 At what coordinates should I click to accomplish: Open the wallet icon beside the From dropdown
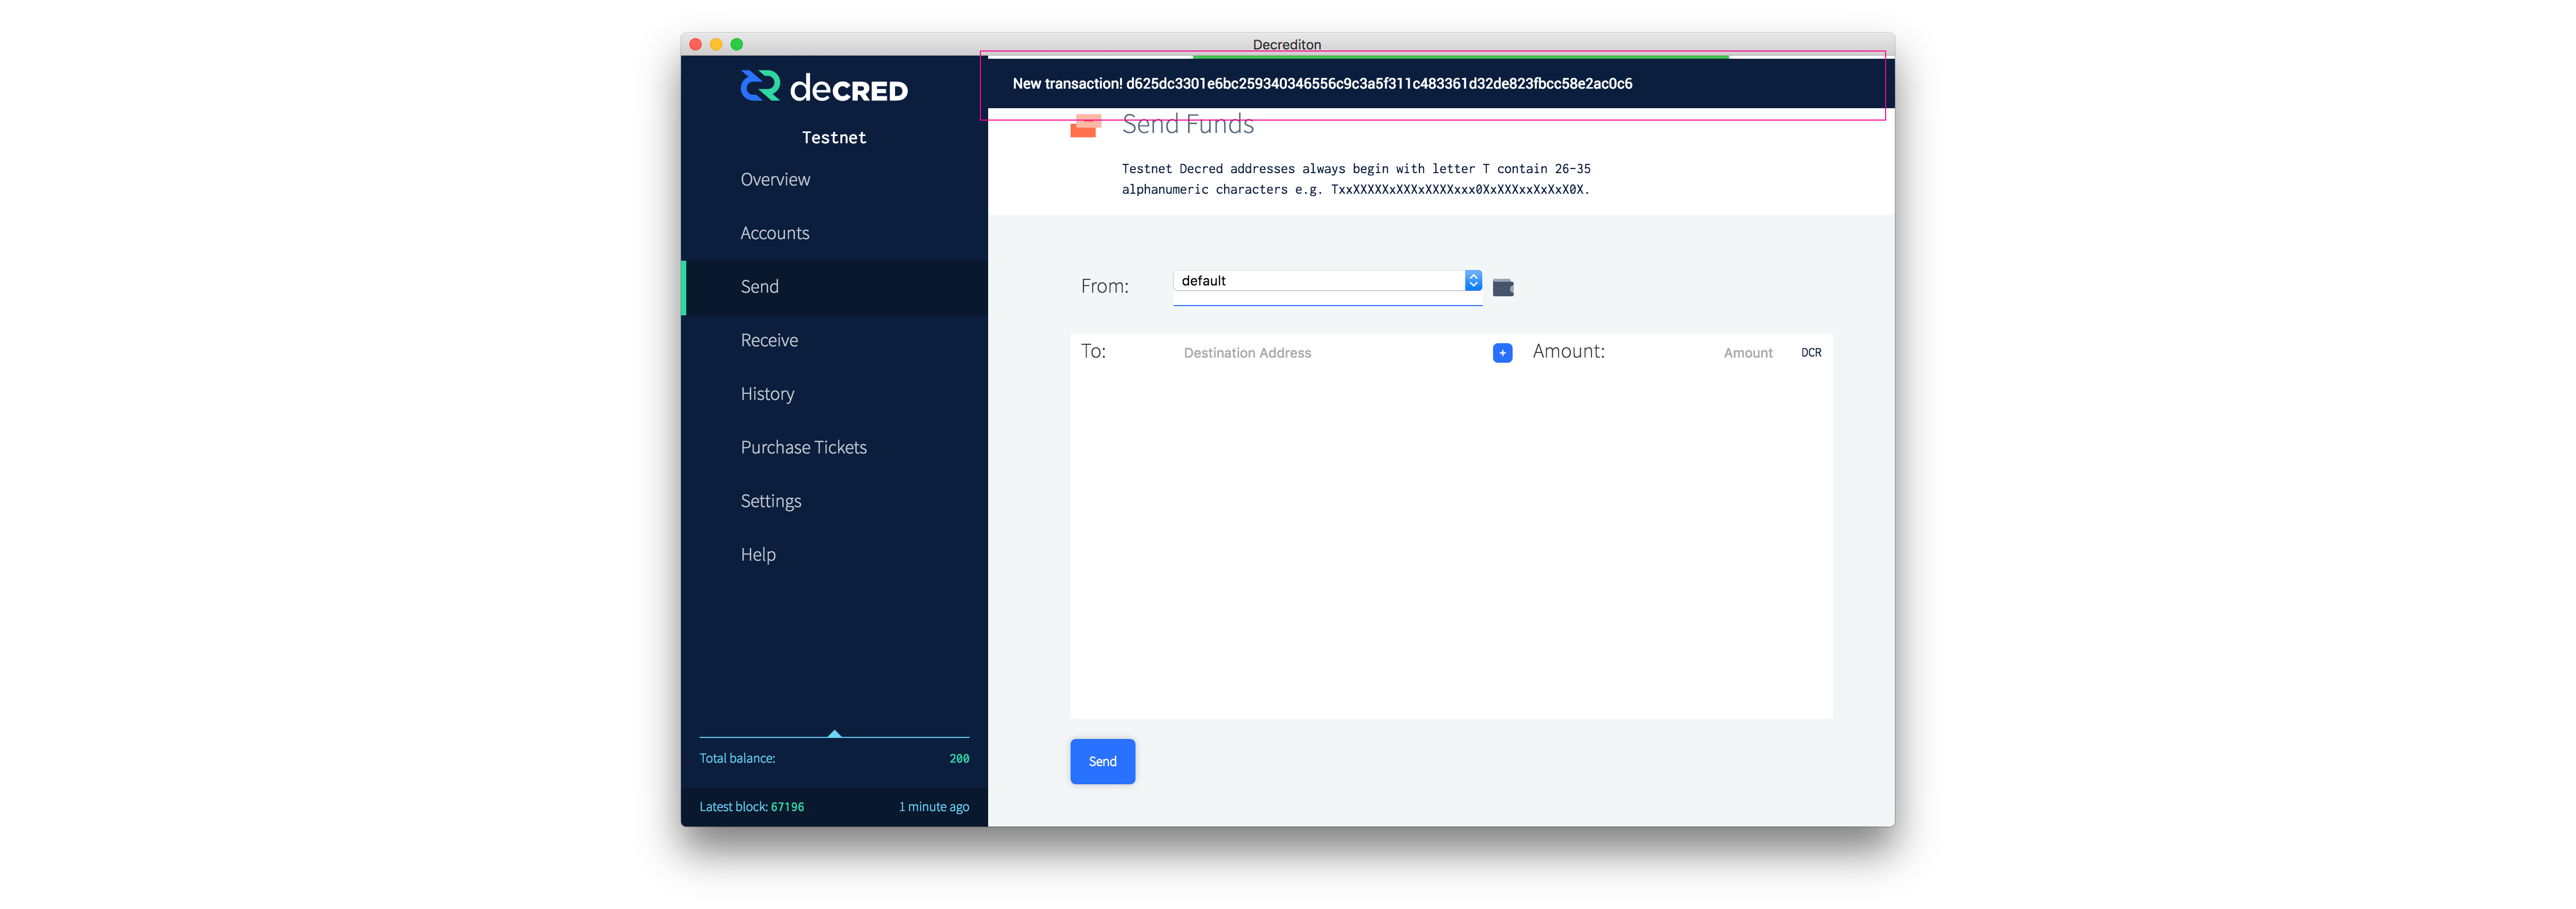[1503, 286]
